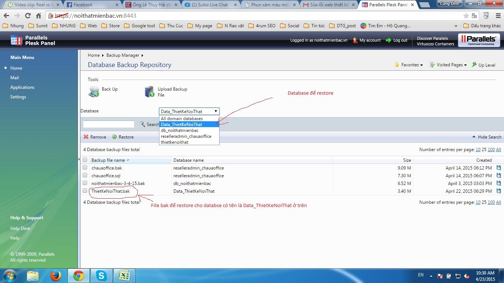Open the ThietKeNoiThat.bak backup file name
This screenshot has height=283, width=504.
click(x=110, y=191)
